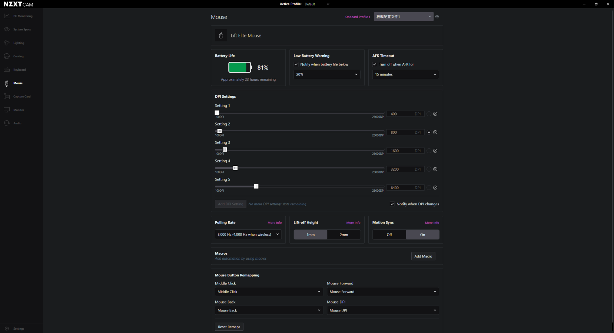Remove DPI Setting 3
The width and height of the screenshot is (614, 333).
pos(435,151)
